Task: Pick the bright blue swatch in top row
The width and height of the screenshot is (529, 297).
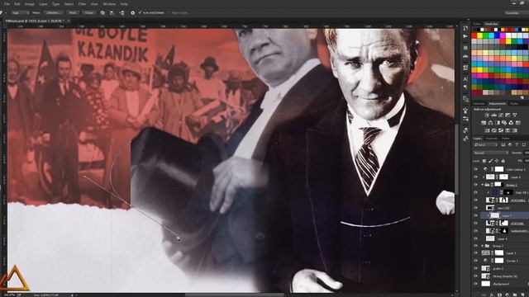Action: click(498, 35)
